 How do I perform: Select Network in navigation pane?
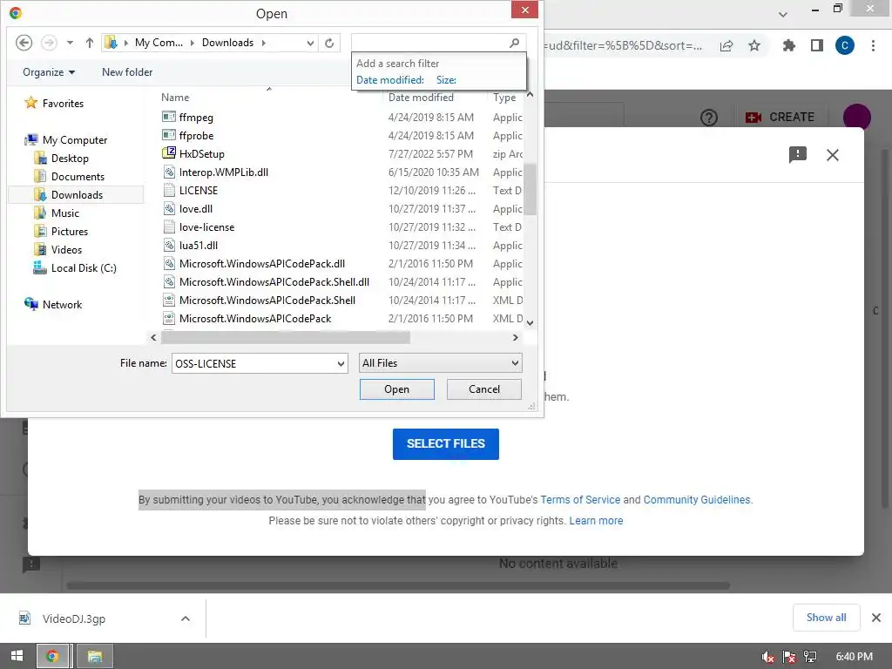[53, 304]
